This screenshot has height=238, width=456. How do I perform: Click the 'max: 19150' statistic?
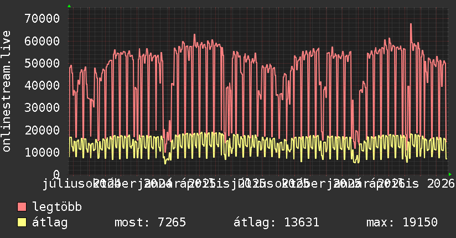pos(402,223)
